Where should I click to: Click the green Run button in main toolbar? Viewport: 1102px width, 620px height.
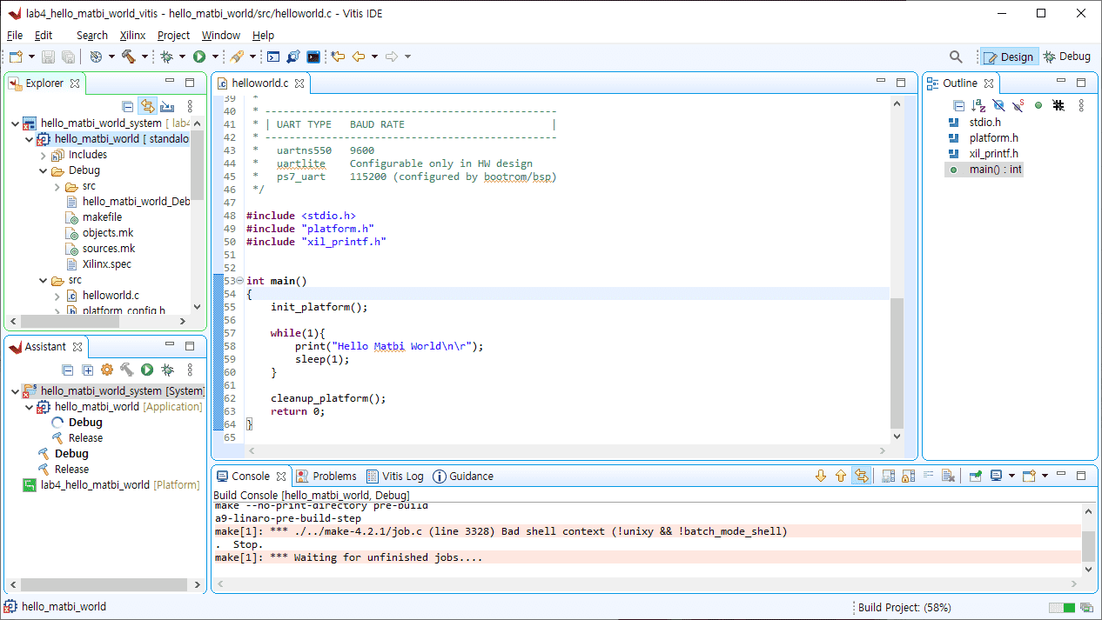(x=199, y=57)
